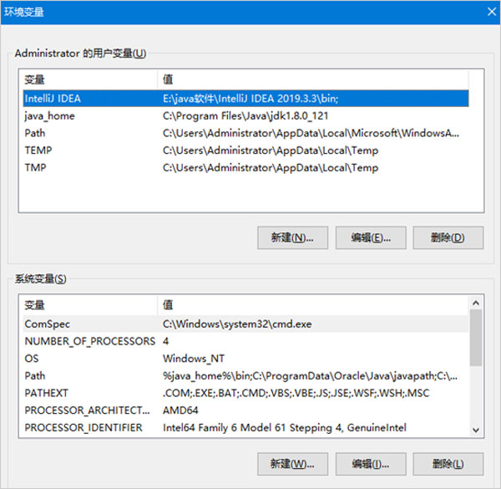501x489 pixels.
Task: Click 编辑(I) button for system variables
Action: [x=370, y=463]
